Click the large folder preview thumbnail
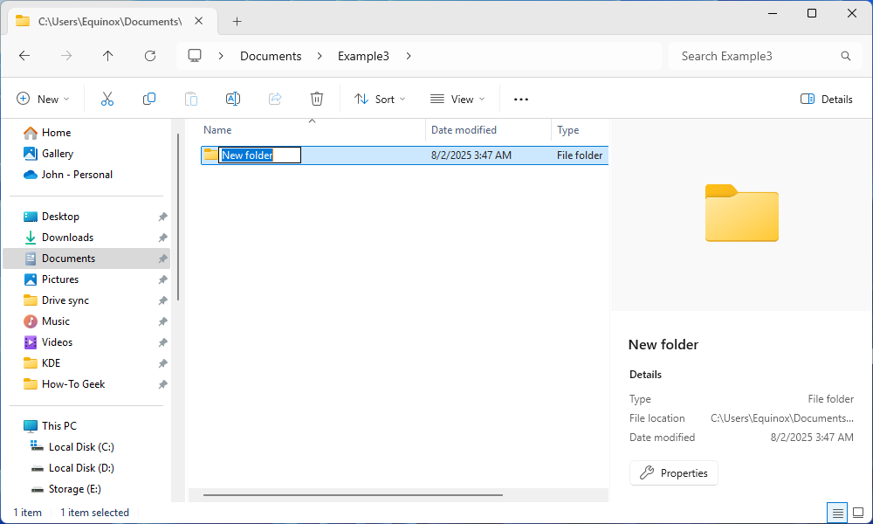The image size is (873, 524). 741,213
